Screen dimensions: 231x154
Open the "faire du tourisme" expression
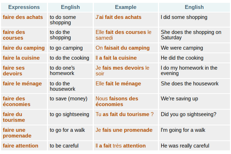14,117
